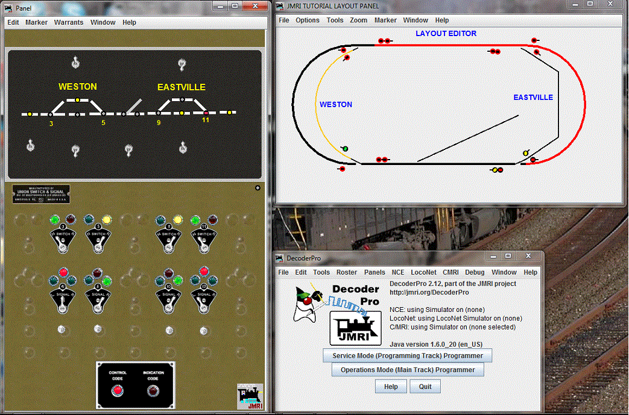Click turnout 5 on the black track diagram
This screenshot has height=415, width=629.
[103, 113]
